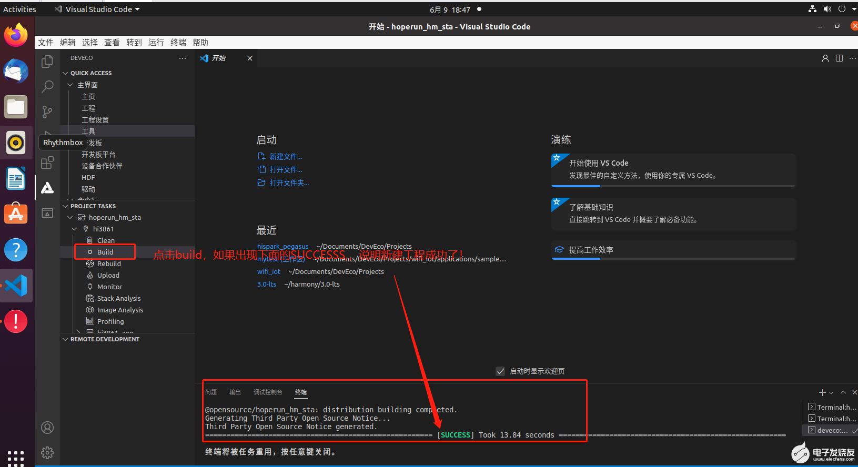Click the account icon in editor title bar
This screenshot has width=858, height=467.
click(825, 58)
